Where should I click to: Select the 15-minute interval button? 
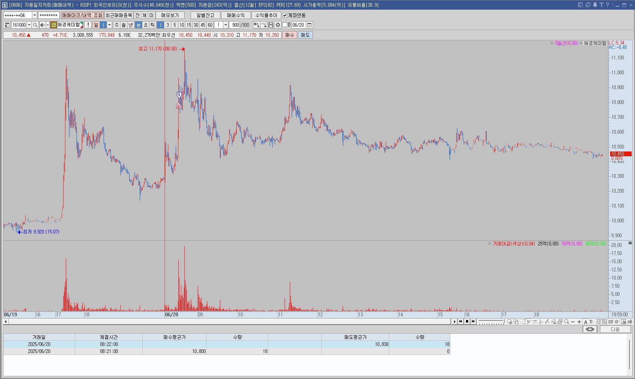(x=189, y=25)
